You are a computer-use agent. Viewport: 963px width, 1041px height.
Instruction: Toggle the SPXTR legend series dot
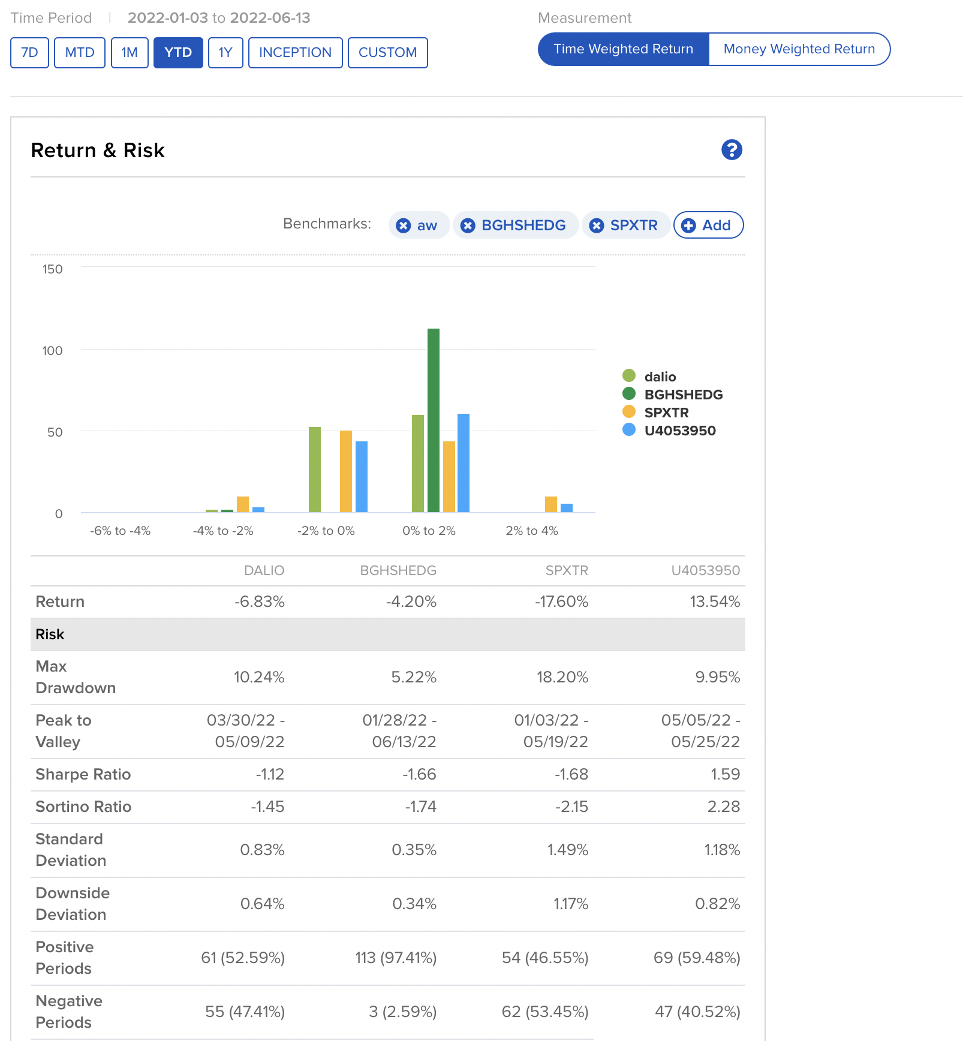[x=629, y=412]
